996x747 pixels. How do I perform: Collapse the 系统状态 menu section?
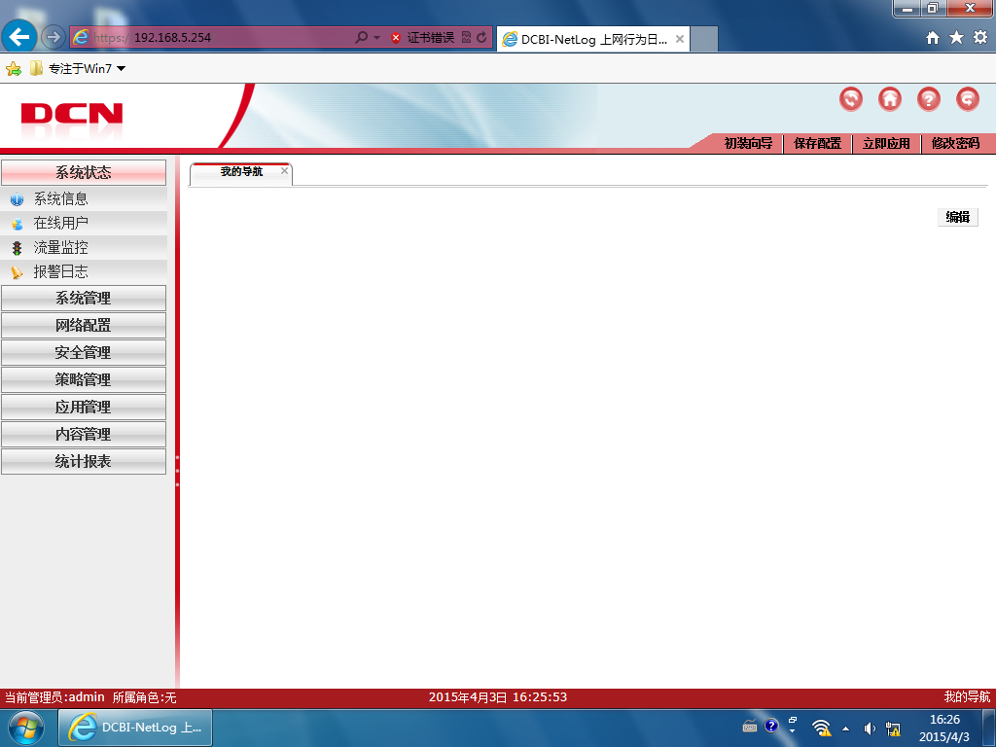[84, 172]
